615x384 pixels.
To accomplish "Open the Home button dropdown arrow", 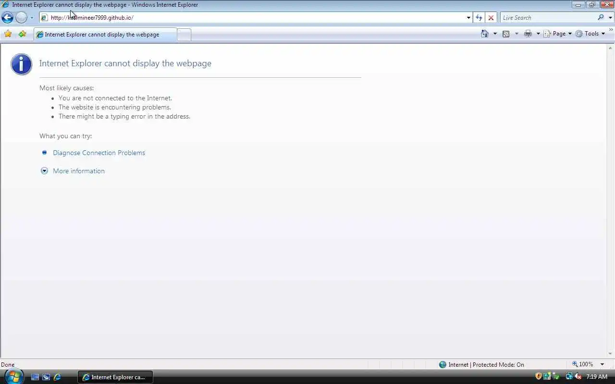I will tap(495, 34).
